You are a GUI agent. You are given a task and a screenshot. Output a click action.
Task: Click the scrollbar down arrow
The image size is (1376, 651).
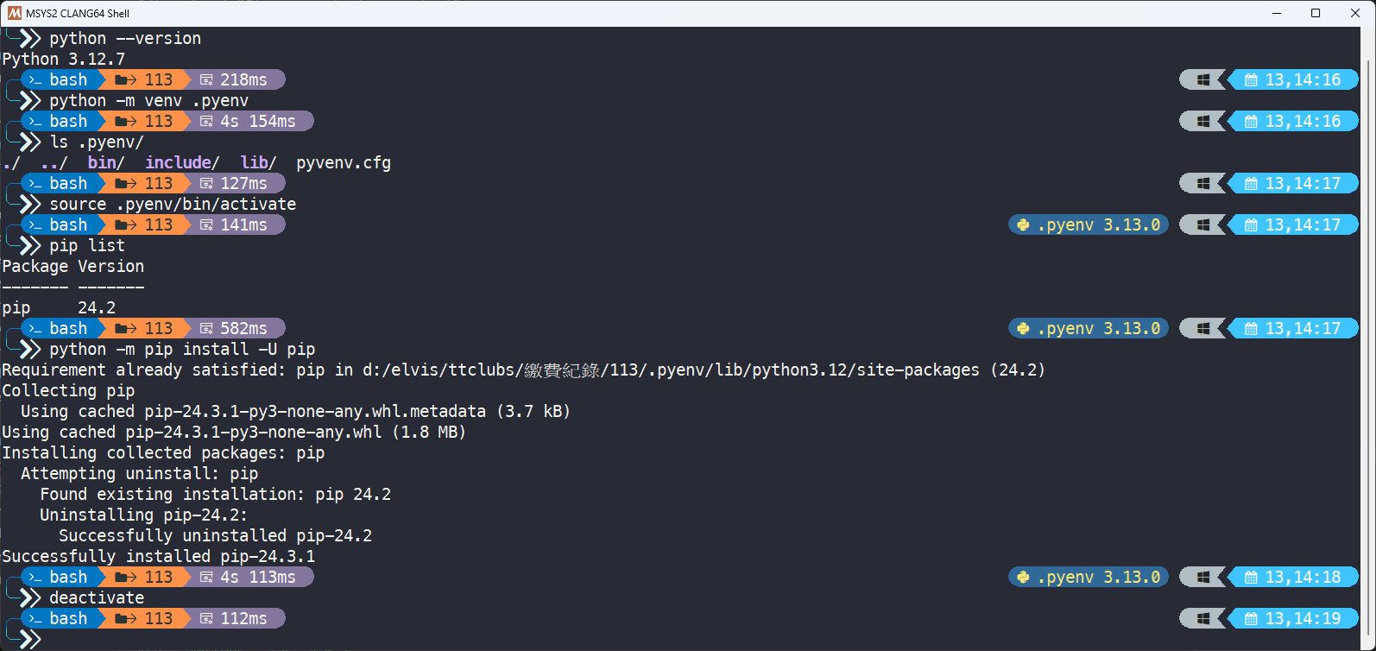tap(1369, 643)
